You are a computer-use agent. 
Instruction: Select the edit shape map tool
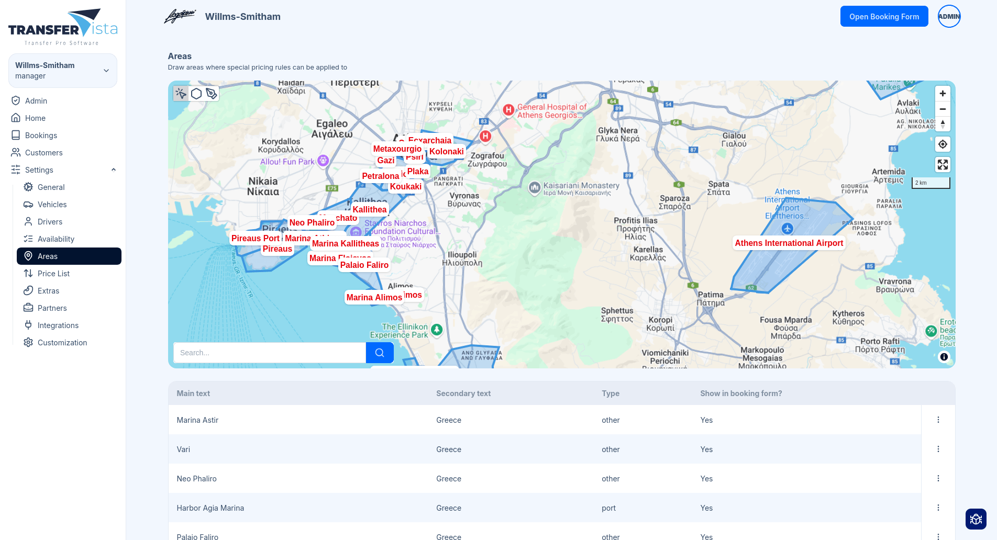point(212,94)
